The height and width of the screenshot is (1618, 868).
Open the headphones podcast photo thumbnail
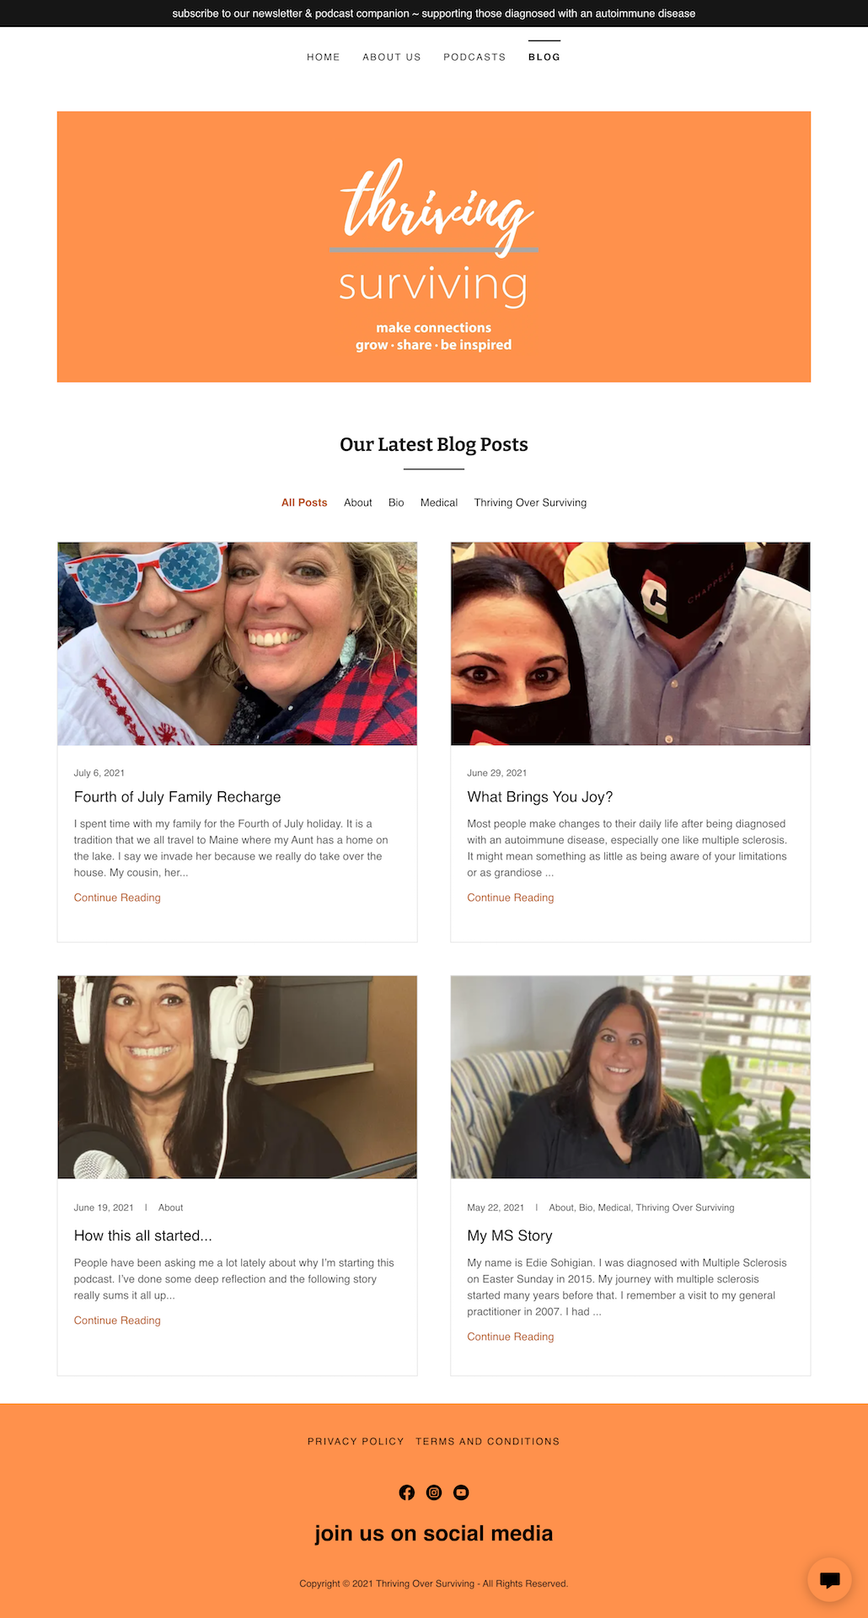click(237, 1077)
